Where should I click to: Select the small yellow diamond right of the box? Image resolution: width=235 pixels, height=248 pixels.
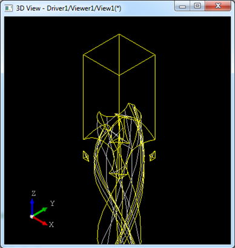click(153, 156)
